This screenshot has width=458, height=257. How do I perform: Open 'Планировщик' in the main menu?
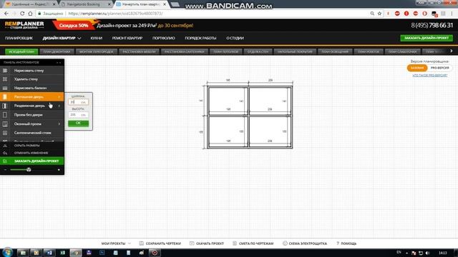point(19,38)
